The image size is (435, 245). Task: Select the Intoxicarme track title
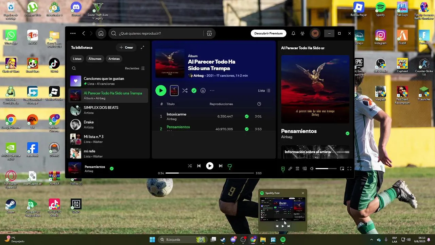tap(176, 114)
